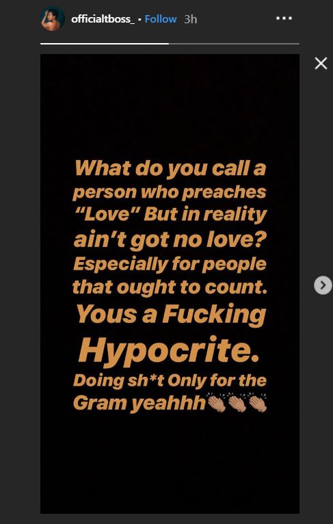333x524 pixels.
Task: Open the officialtboss_ username link
Action: pyautogui.click(x=103, y=19)
